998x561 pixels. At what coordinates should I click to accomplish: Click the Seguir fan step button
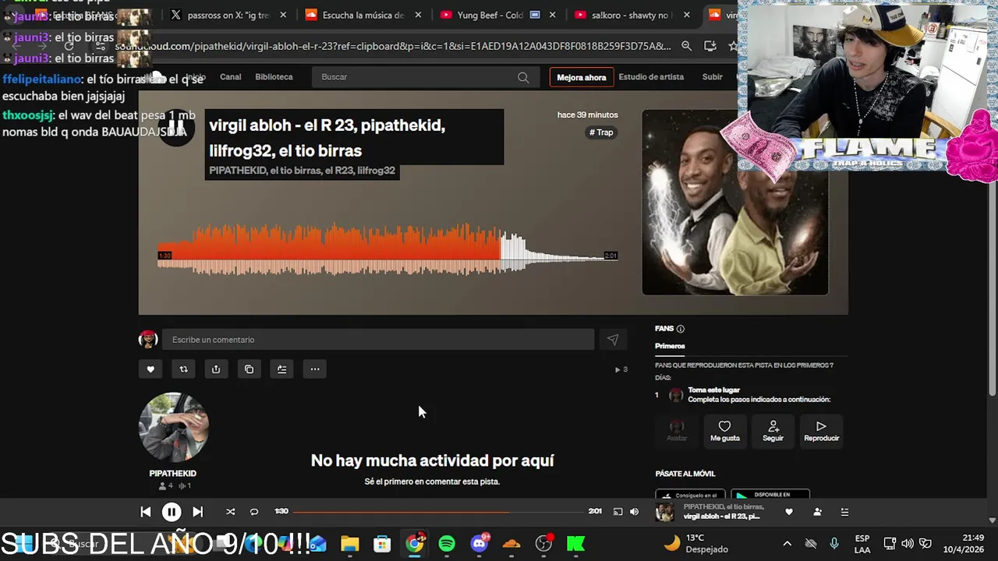point(773,431)
